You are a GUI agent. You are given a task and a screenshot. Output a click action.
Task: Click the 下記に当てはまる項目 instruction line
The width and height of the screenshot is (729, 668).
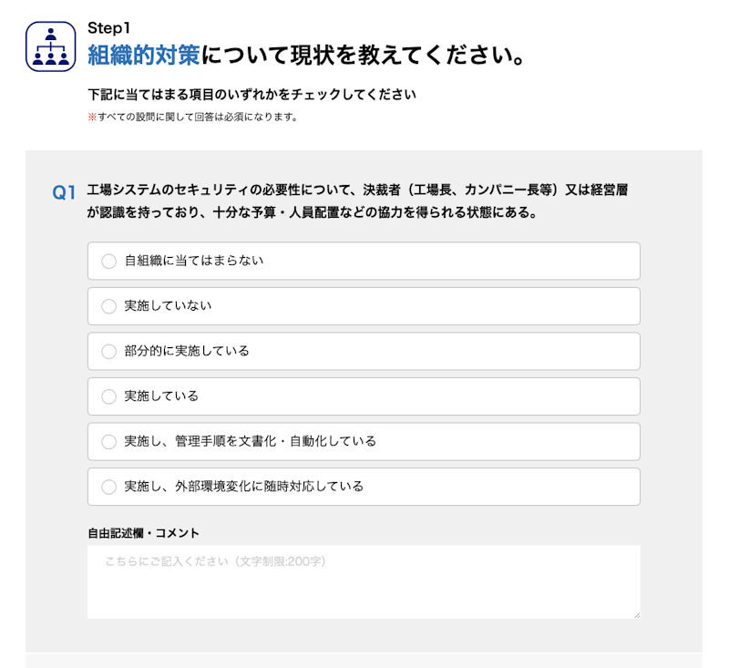tap(252, 95)
